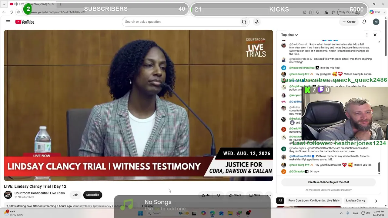Image resolution: width=388 pixels, height=218 pixels.
Task: Like the video showing 44 likes
Action: [x=206, y=195]
